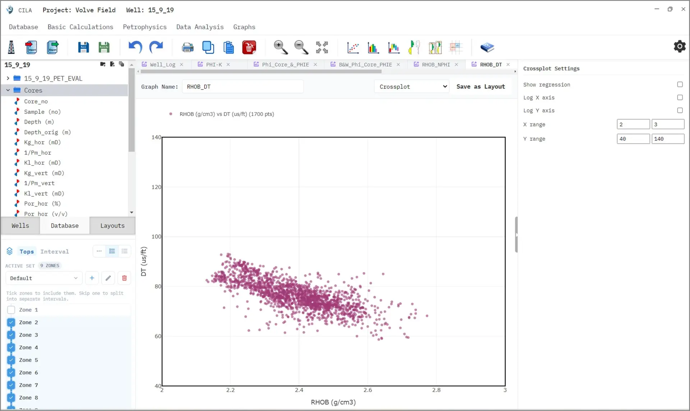Click the fit-to-view expand arrows icon

322,47
